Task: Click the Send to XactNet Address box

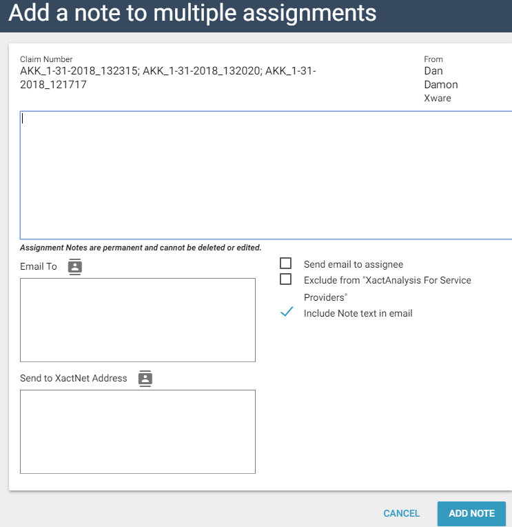Action: [x=138, y=431]
